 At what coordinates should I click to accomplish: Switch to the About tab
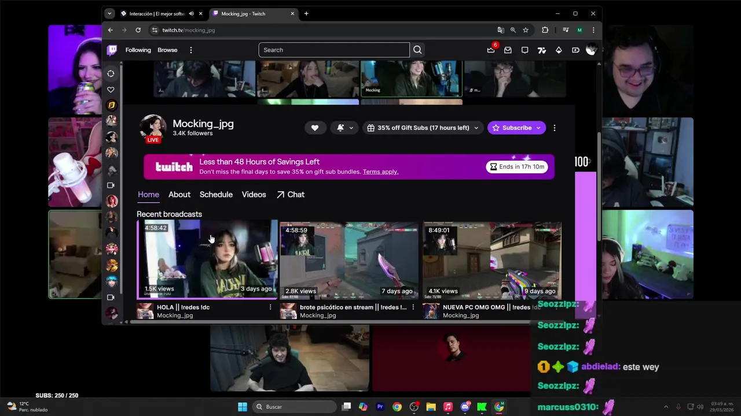179,195
